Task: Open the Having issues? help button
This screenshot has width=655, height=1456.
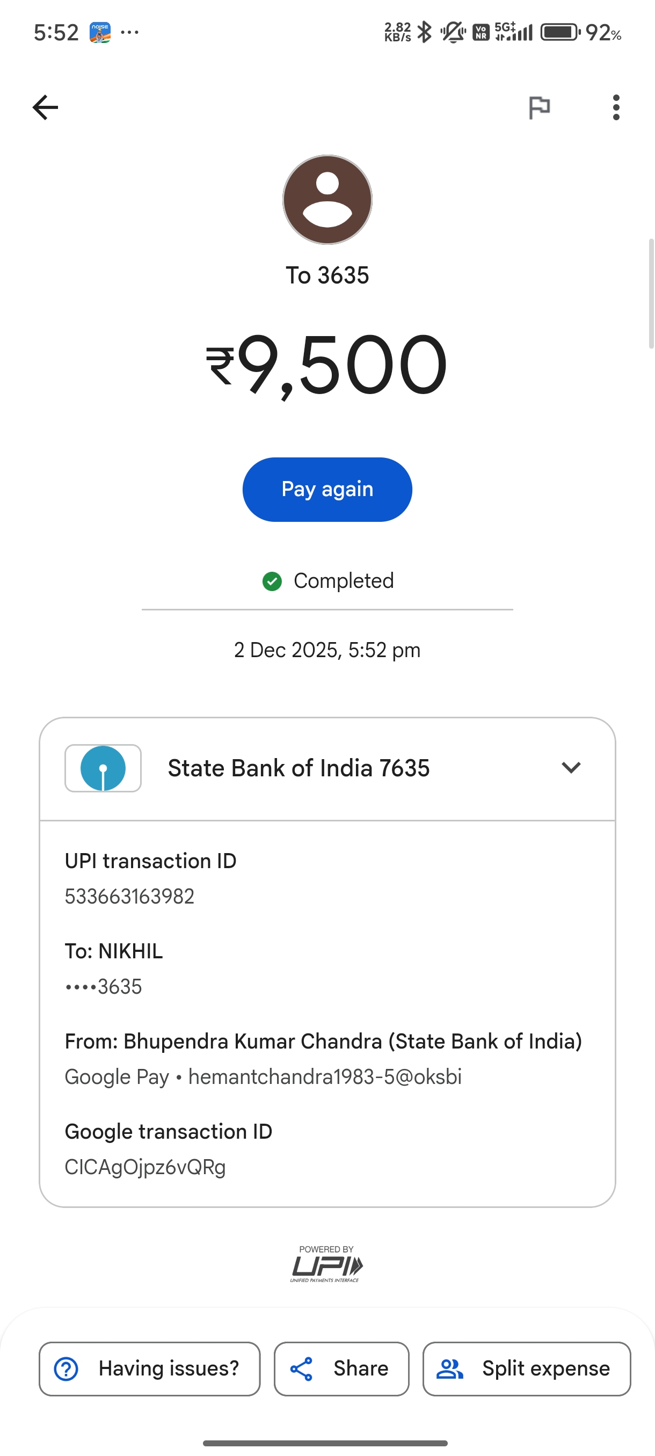Action: tap(149, 1368)
